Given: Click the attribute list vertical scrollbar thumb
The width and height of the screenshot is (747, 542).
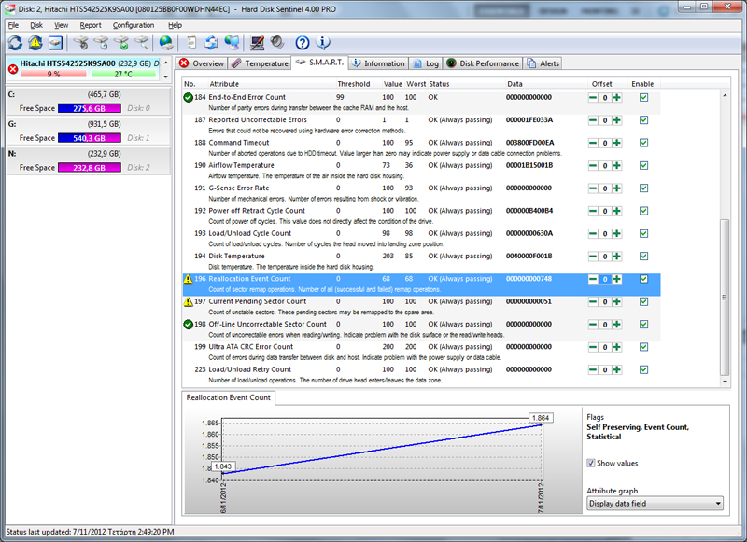Looking at the screenshot, I should pos(725,298).
